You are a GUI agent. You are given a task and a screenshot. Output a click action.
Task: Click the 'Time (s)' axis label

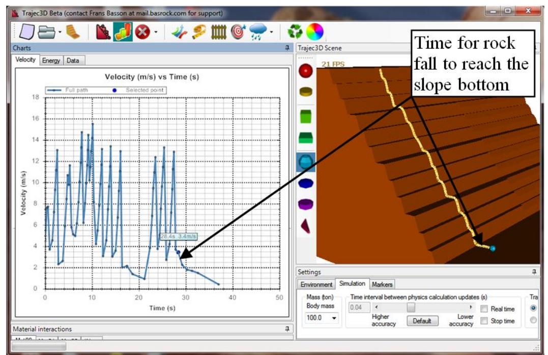click(162, 308)
